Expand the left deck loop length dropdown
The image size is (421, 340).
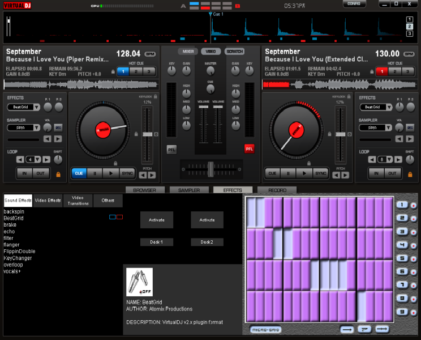pyautogui.click(x=37, y=159)
